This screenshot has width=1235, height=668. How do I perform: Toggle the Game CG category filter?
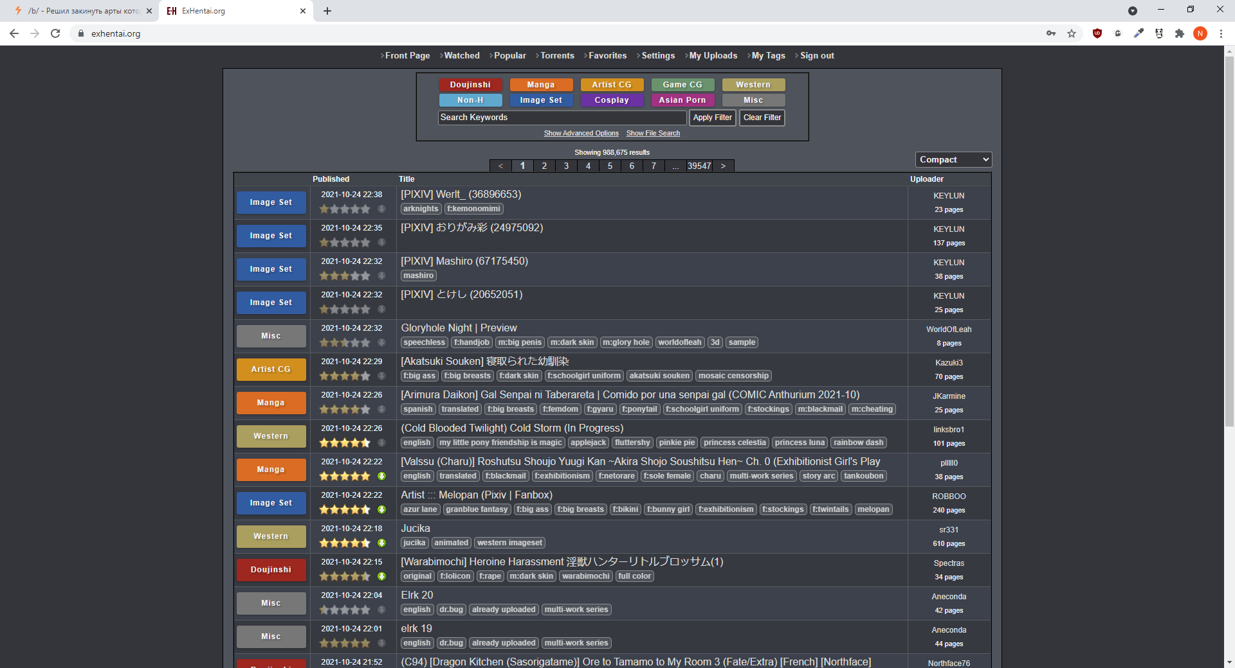pyautogui.click(x=682, y=85)
